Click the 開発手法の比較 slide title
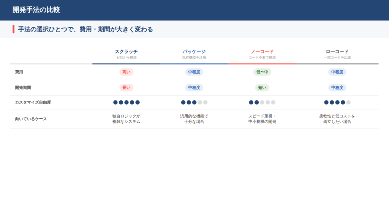This screenshot has width=389, height=217. 36,10
